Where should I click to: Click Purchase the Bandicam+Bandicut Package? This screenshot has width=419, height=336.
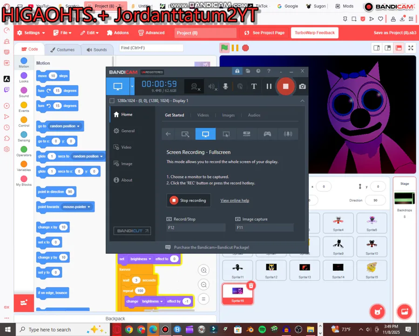[x=211, y=247]
